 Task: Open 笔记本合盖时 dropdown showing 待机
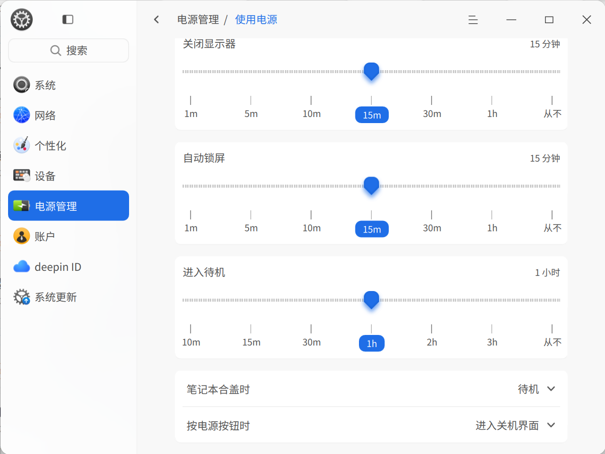pos(536,389)
